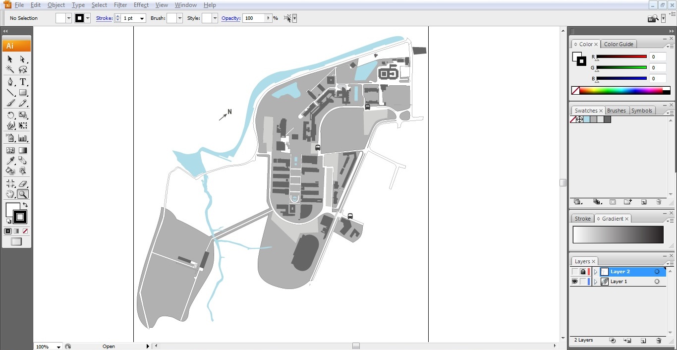Pick the Magic Wand tool

[x=10, y=70]
